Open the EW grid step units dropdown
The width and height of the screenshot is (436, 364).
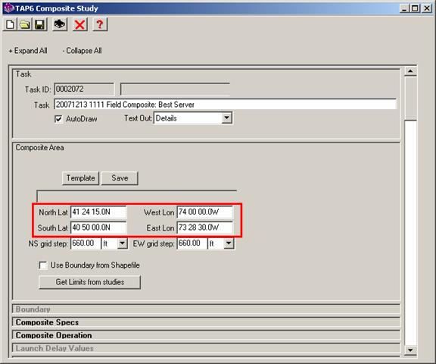pos(229,243)
